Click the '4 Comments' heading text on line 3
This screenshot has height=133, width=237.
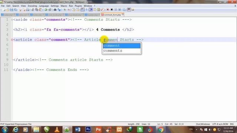108,30
